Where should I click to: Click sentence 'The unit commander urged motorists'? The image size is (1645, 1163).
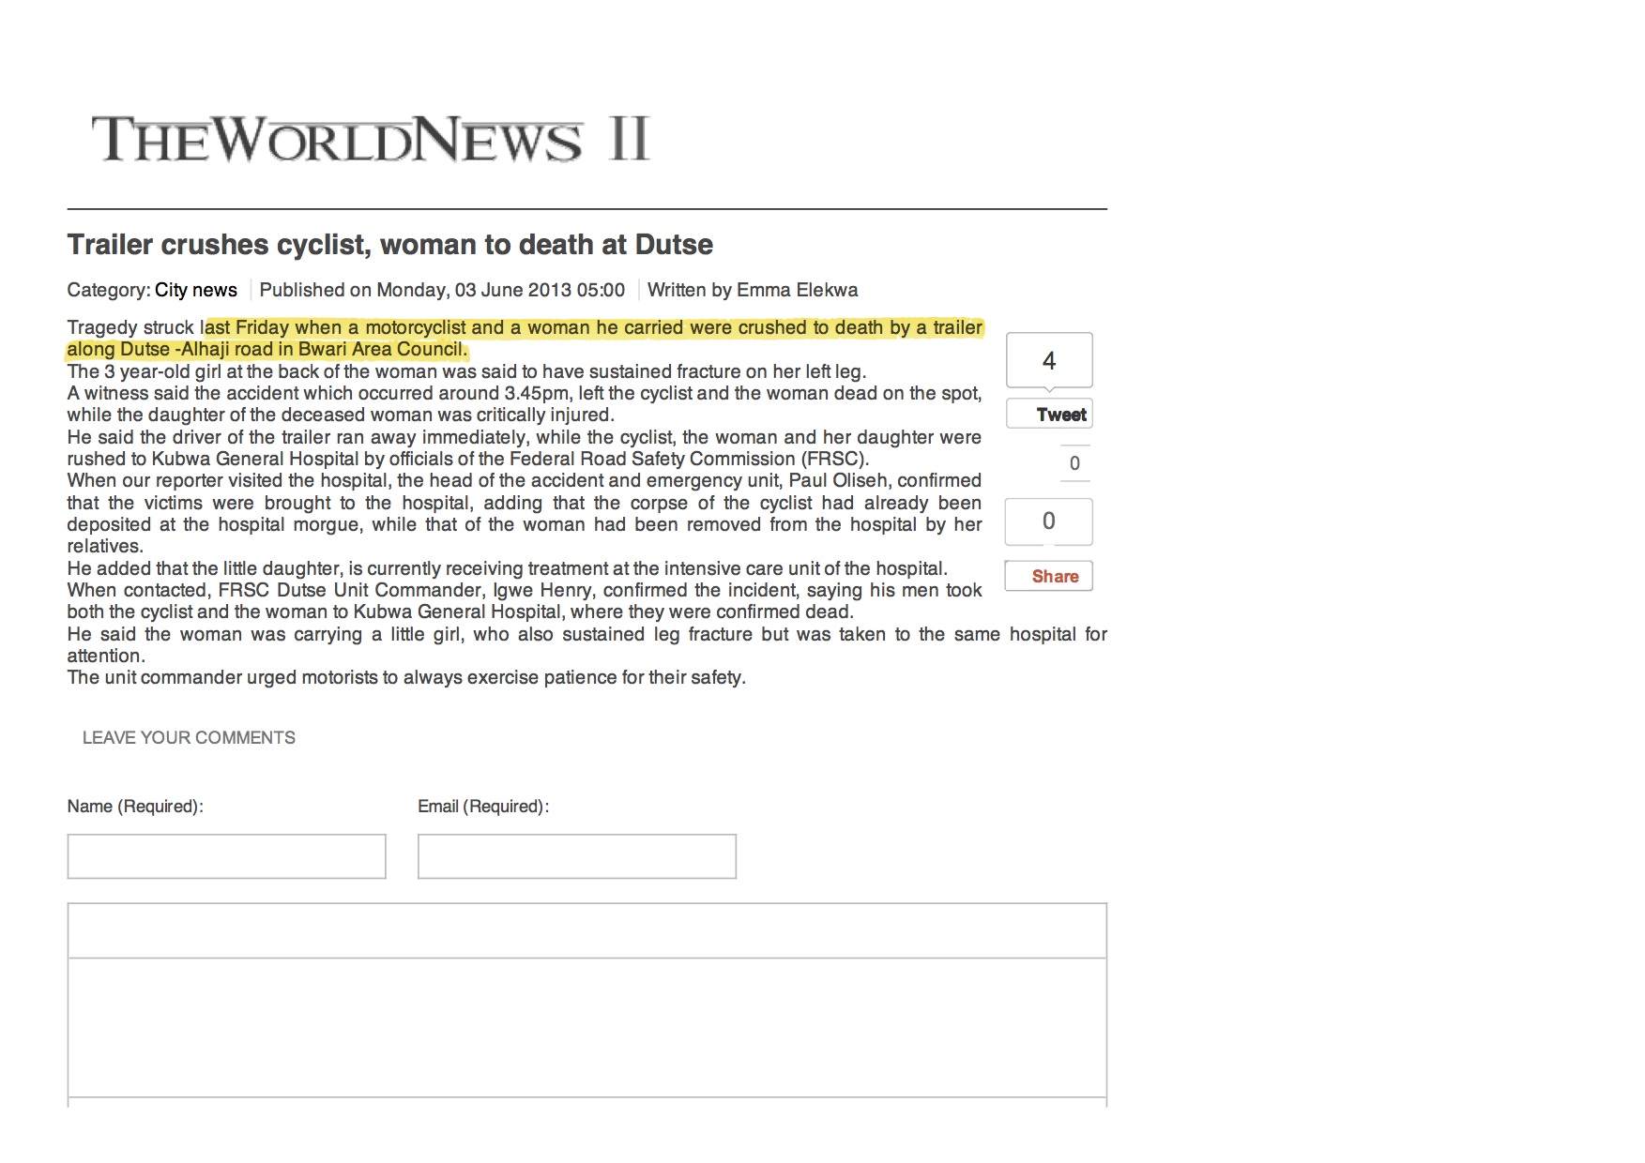click(223, 677)
